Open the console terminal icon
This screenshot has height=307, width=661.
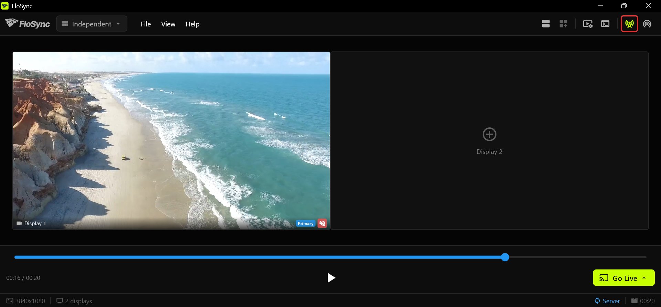[605, 24]
